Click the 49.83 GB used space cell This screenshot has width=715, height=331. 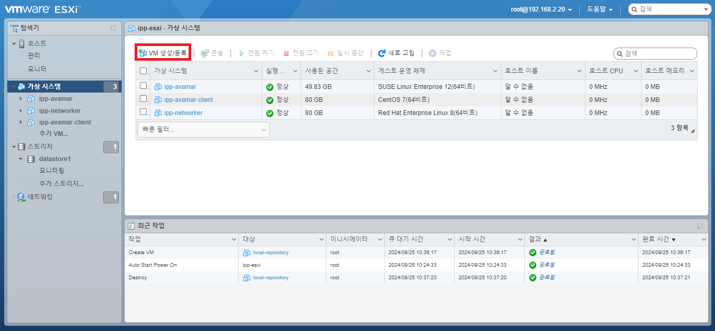(318, 87)
